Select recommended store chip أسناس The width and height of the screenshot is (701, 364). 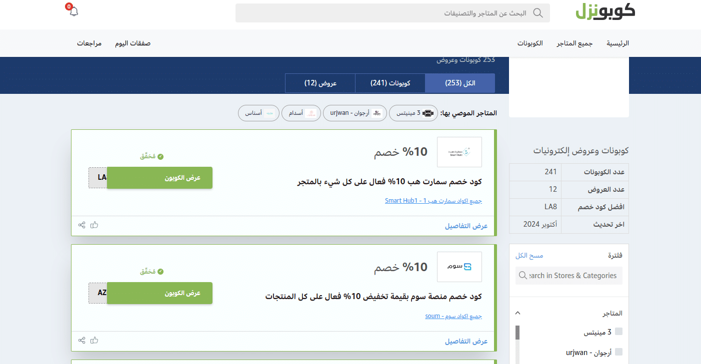(258, 113)
